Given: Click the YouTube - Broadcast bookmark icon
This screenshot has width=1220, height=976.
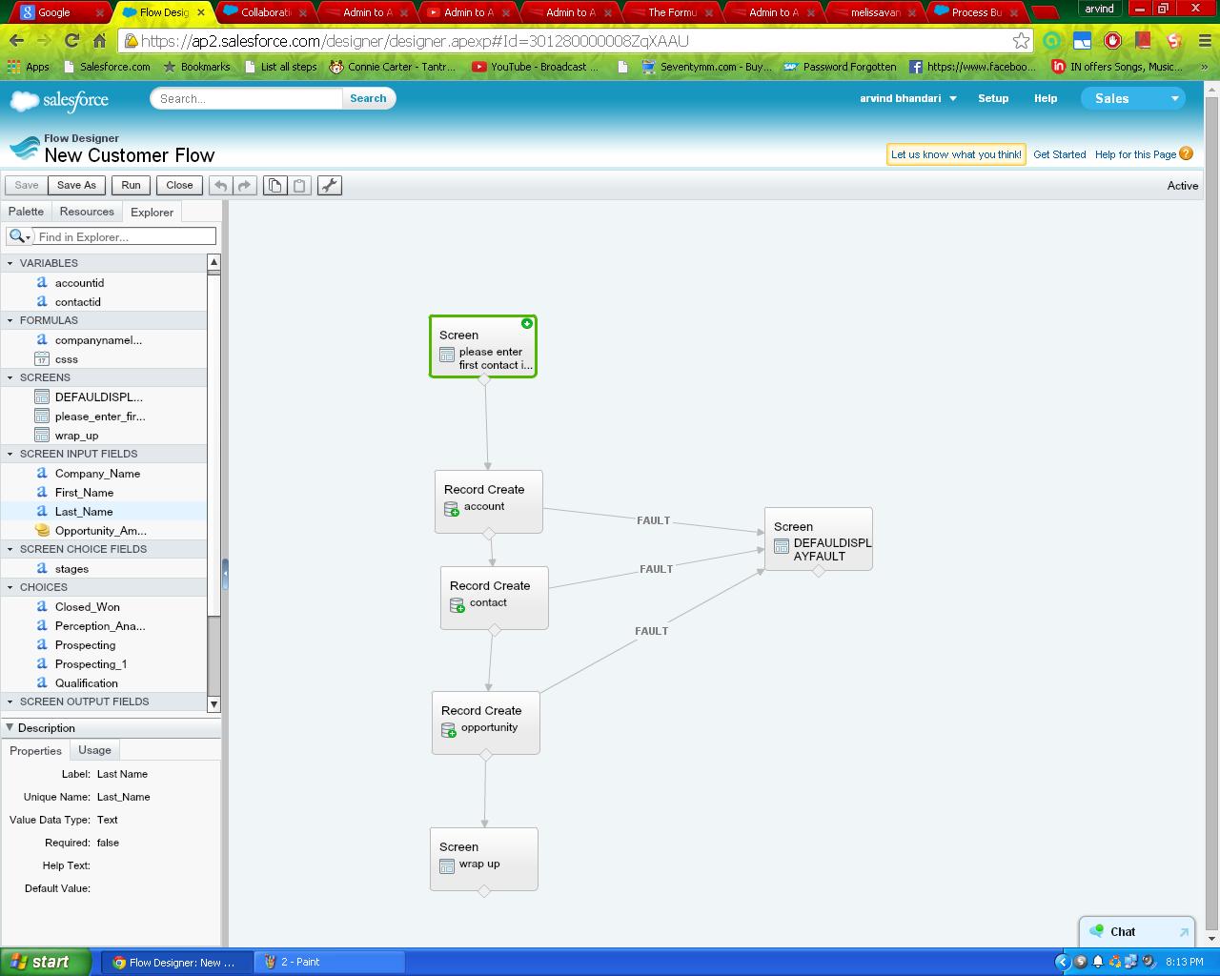Looking at the screenshot, I should tap(478, 67).
